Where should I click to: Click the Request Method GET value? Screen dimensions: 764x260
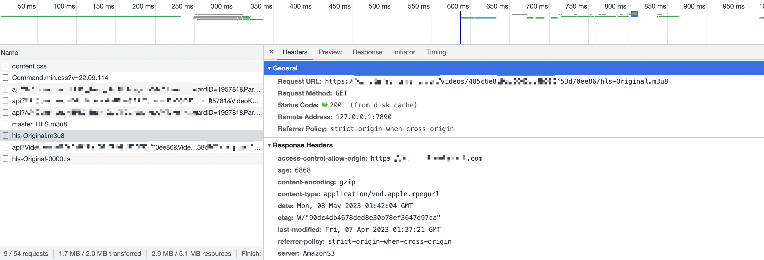pos(341,93)
